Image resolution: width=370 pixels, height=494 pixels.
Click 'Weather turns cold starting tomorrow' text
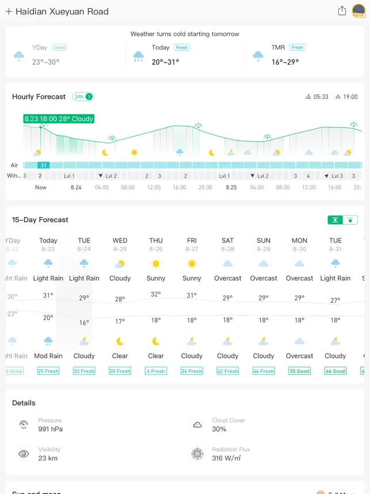[185, 34]
